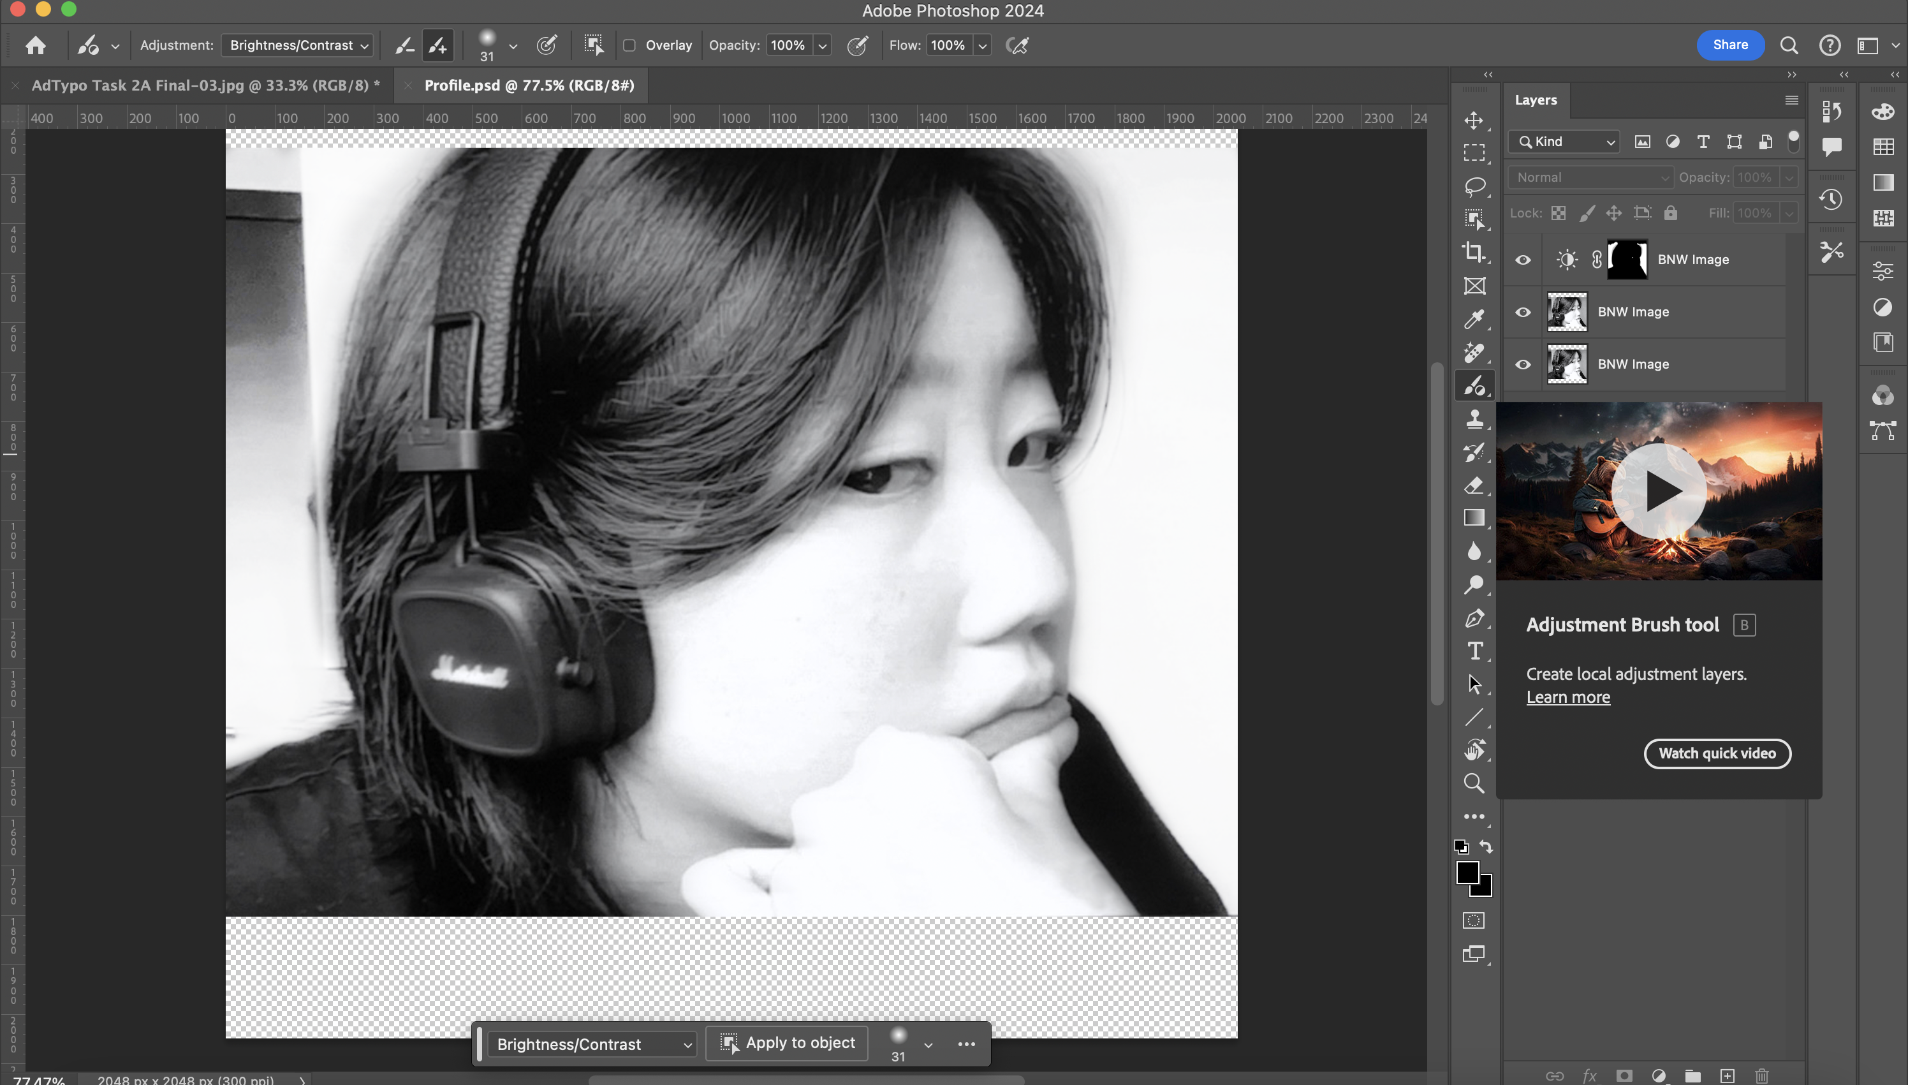Click the Learn more link
The image size is (1908, 1085).
point(1567,698)
